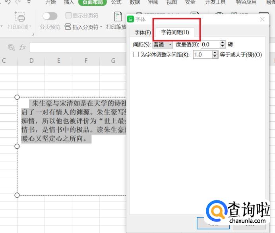Viewport: 275px width, 233px height.
Task: Increase the 度量值(B) spinner value
Action: point(223,43)
